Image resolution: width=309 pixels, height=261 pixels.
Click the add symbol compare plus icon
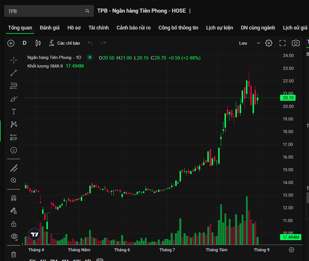[11, 43]
